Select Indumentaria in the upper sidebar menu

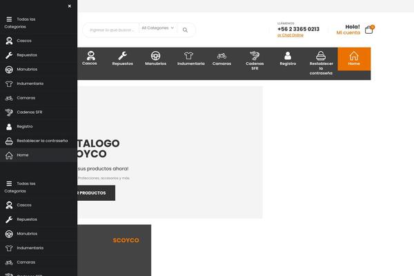tap(39, 83)
